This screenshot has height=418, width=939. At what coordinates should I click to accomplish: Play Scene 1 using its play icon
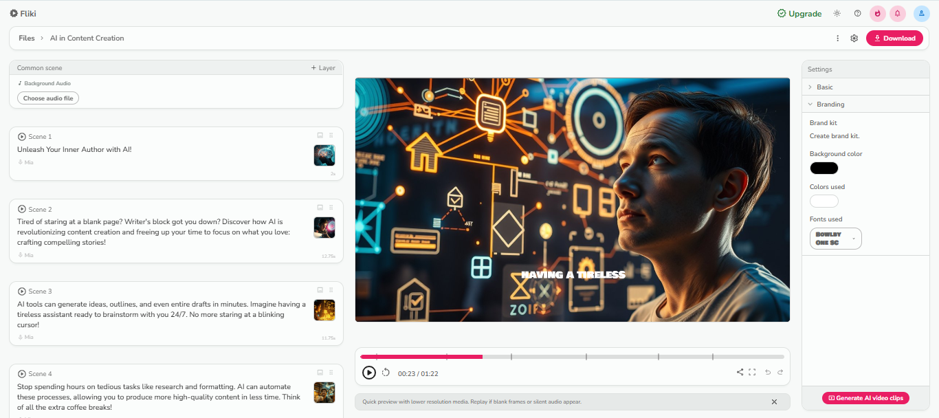(22, 137)
